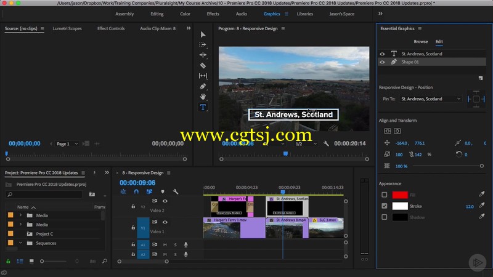493x277 pixels.
Task: Sort project items by Name column
Action: (x=23, y=207)
